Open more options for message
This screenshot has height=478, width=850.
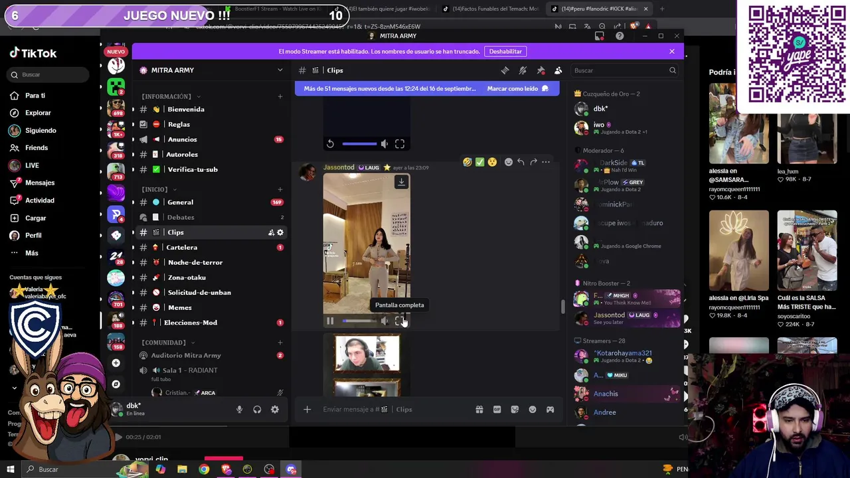546,162
